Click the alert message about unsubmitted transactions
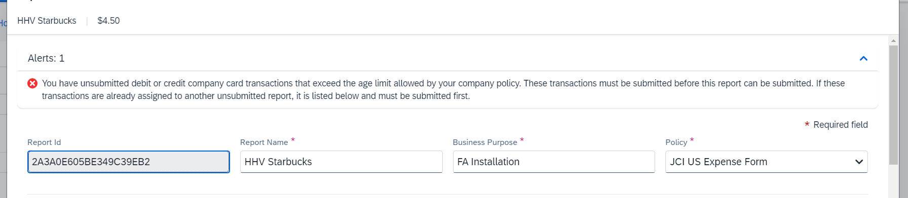This screenshot has height=198, width=908. [443, 89]
